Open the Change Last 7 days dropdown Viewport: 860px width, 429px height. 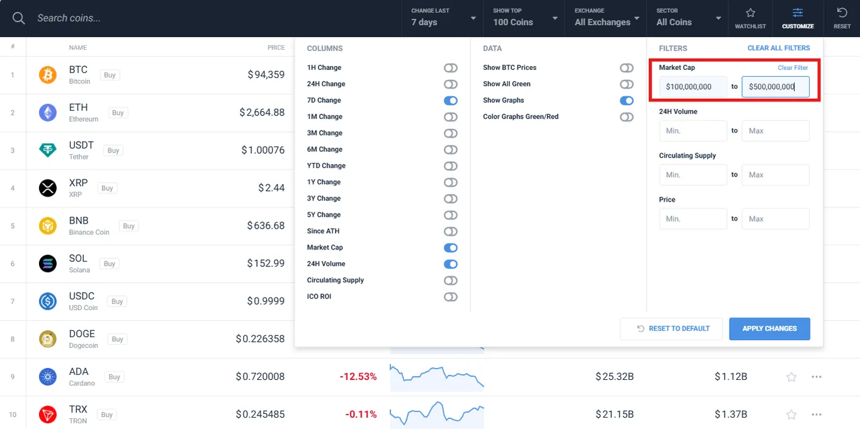pos(443,18)
